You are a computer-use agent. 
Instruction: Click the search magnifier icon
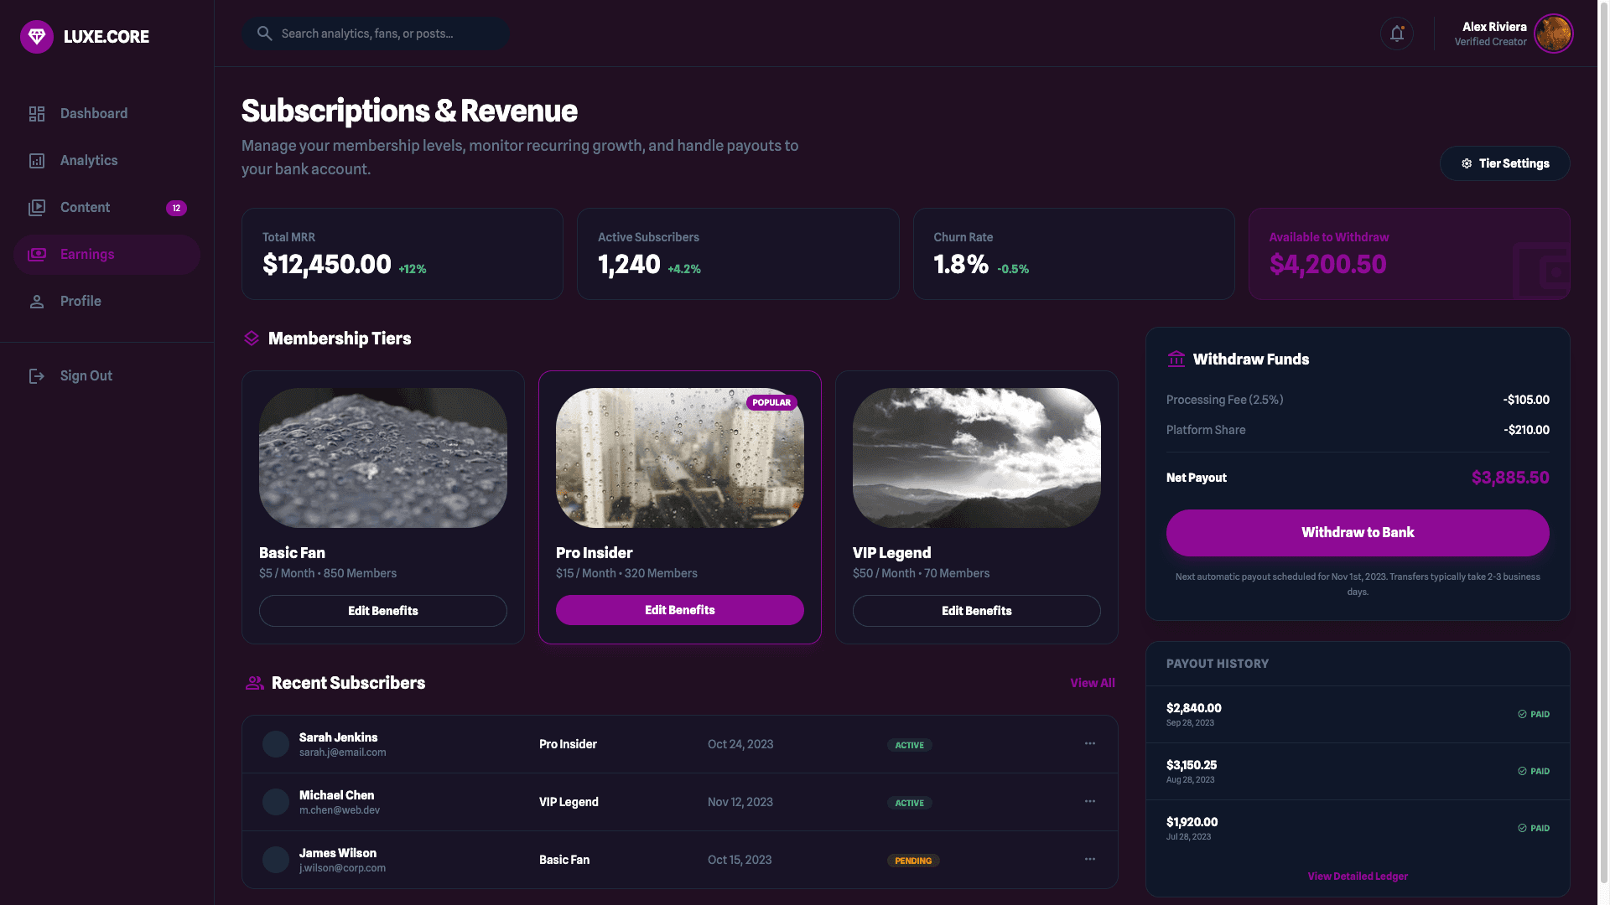[x=264, y=34]
